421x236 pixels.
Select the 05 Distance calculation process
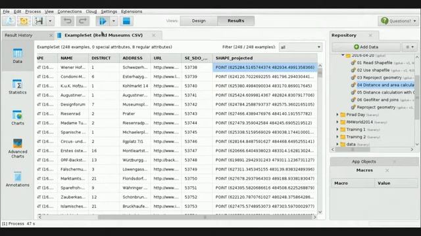(385, 92)
